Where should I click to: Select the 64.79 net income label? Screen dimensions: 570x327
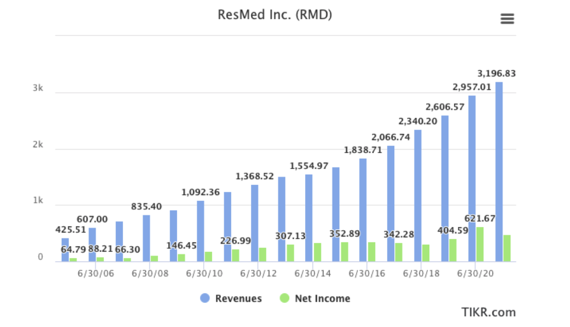pyautogui.click(x=73, y=249)
